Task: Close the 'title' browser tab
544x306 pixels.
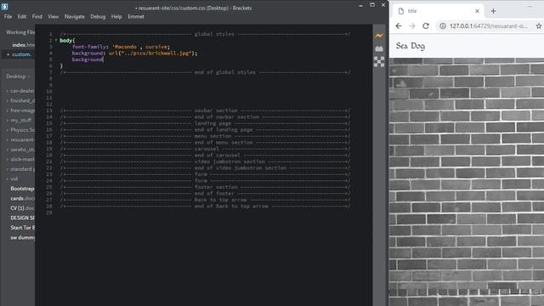Action: click(477, 11)
